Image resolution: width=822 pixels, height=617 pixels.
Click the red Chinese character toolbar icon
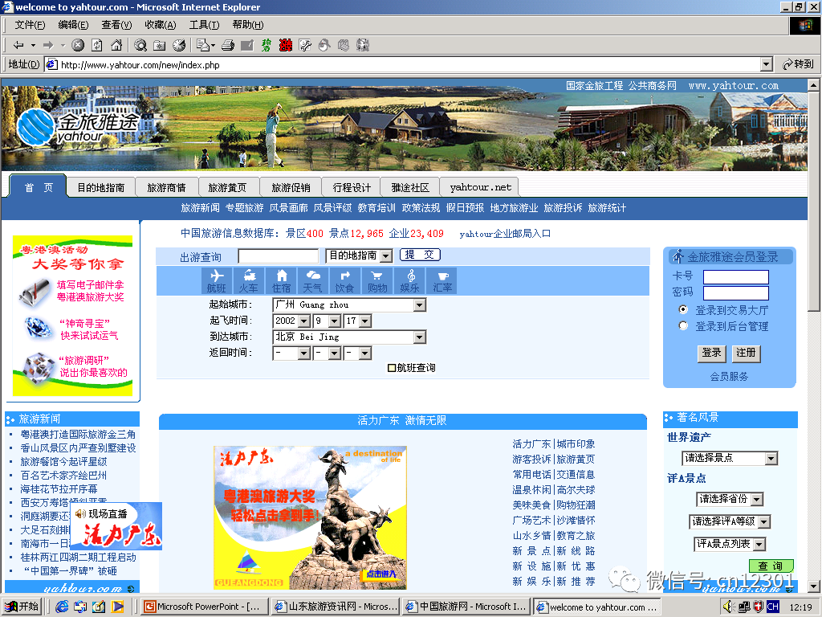286,45
